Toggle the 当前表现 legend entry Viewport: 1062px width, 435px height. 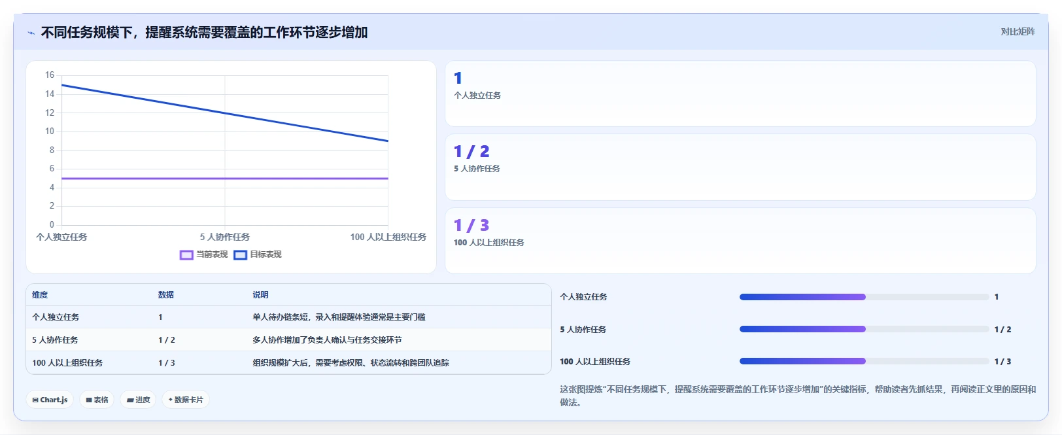pyautogui.click(x=204, y=254)
